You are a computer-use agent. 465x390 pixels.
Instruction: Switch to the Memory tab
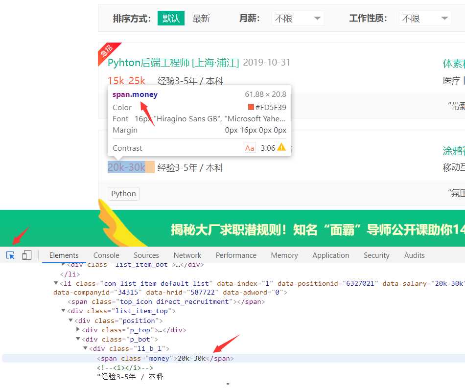click(284, 255)
